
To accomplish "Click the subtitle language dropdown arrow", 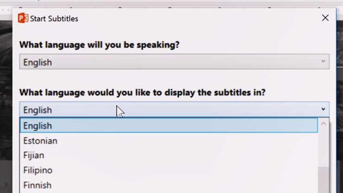I will point(323,110).
